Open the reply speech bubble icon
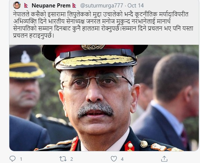 tap(12, 159)
